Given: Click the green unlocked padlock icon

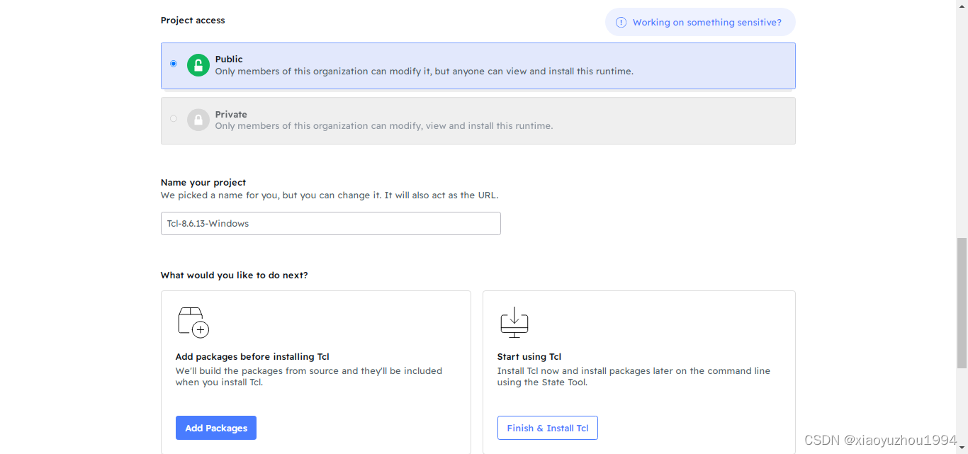Looking at the screenshot, I should click(198, 65).
